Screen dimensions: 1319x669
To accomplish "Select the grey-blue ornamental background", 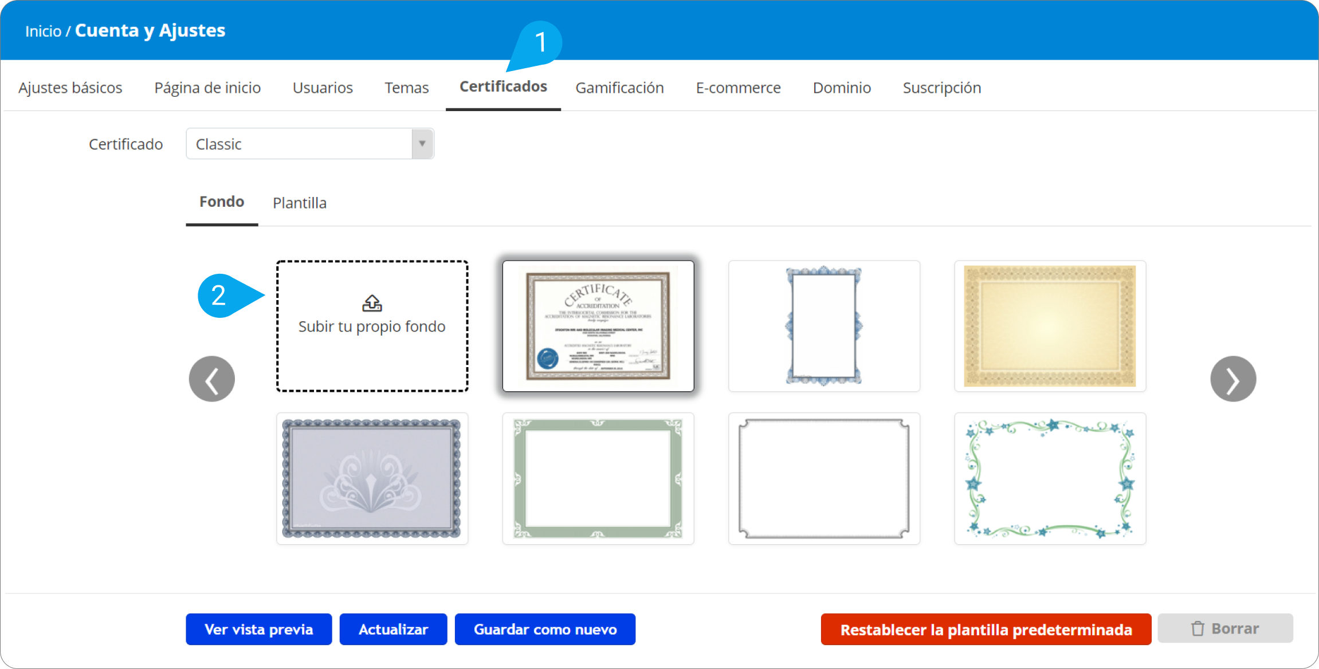I will click(372, 479).
